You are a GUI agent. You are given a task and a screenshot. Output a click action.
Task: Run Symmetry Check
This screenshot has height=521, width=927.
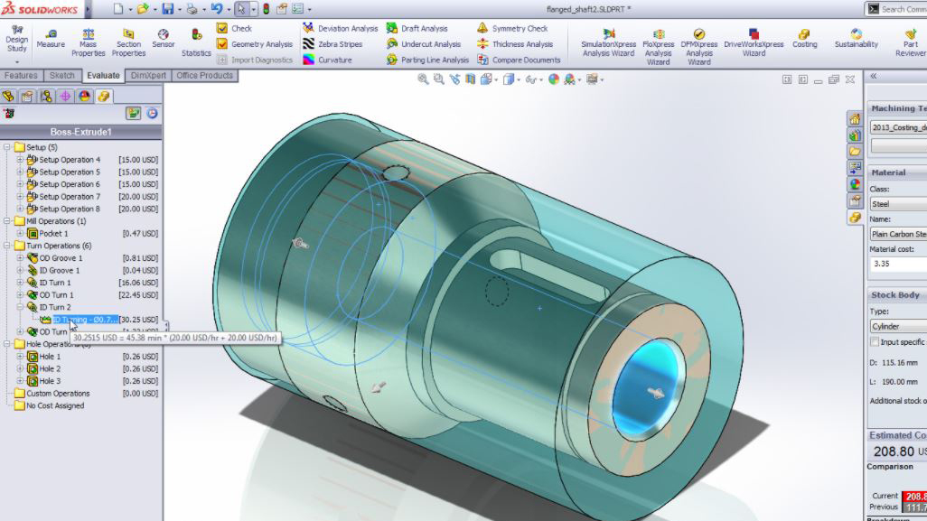[512, 28]
